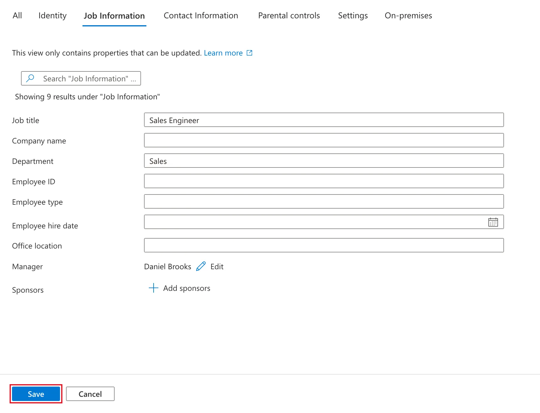
Task: Click the search magnifier icon
Action: pos(30,78)
